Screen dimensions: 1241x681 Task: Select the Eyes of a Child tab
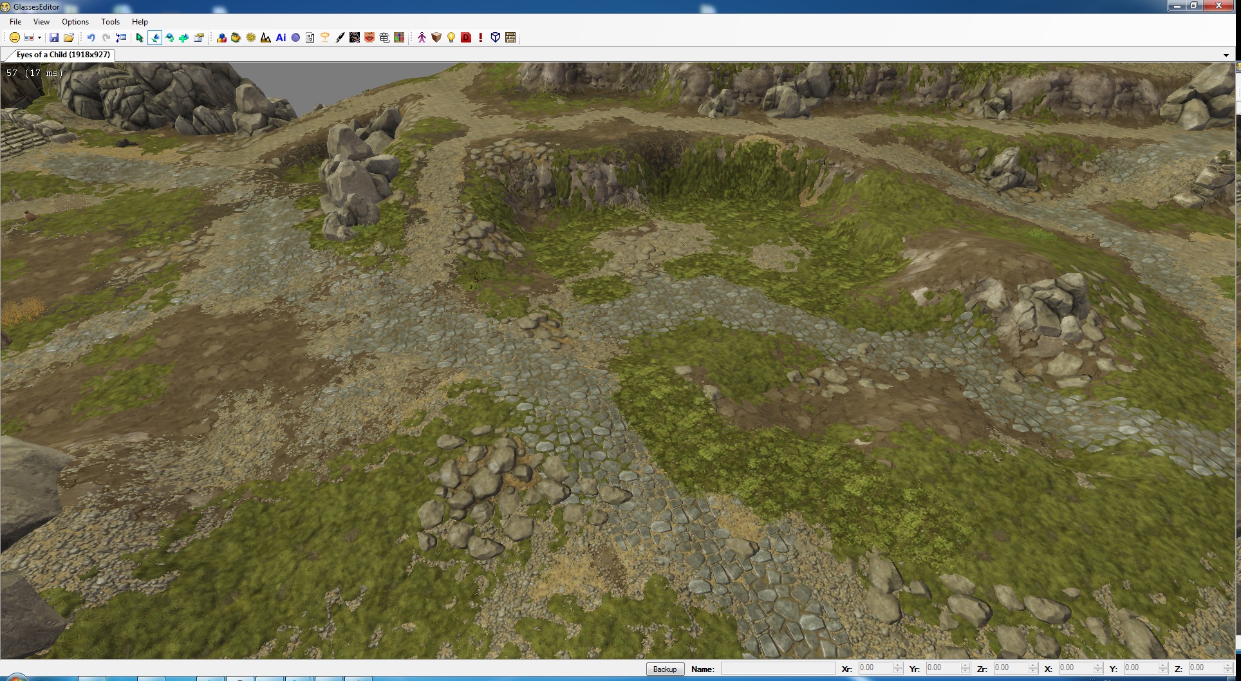pyautogui.click(x=62, y=55)
